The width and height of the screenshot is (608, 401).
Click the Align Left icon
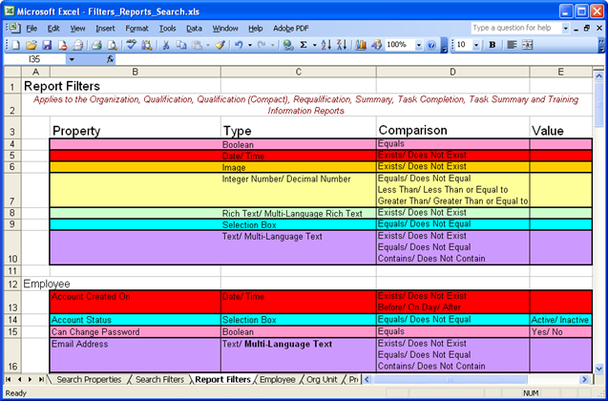click(x=512, y=45)
